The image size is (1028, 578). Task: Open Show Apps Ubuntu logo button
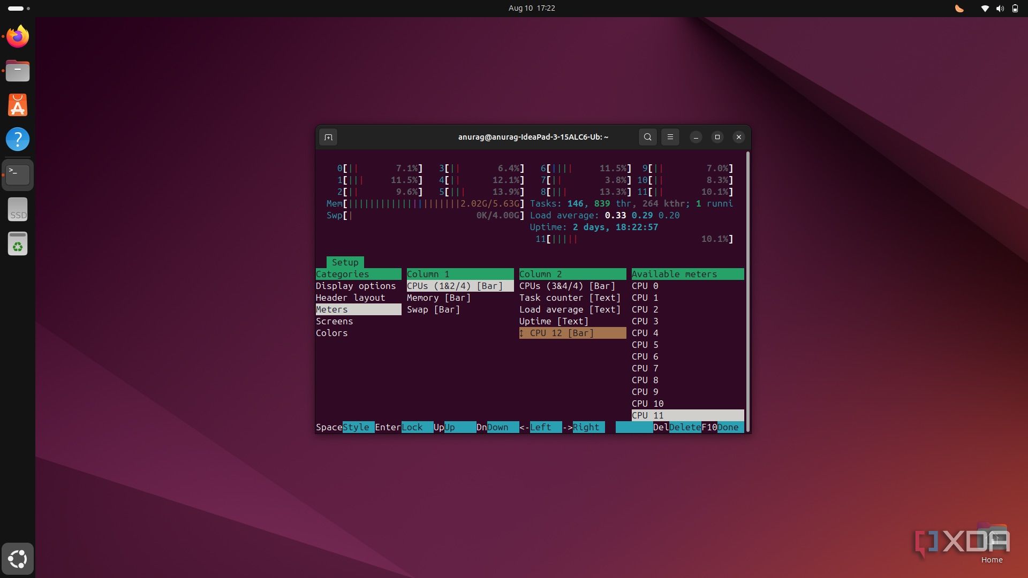click(x=18, y=559)
